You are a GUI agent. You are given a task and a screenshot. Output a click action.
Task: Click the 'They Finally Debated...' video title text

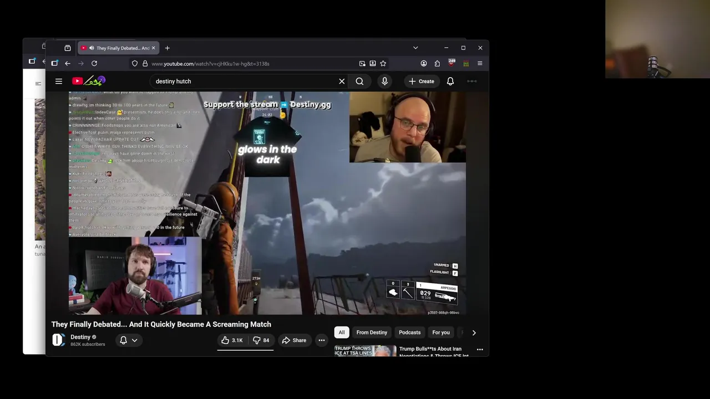click(x=161, y=324)
